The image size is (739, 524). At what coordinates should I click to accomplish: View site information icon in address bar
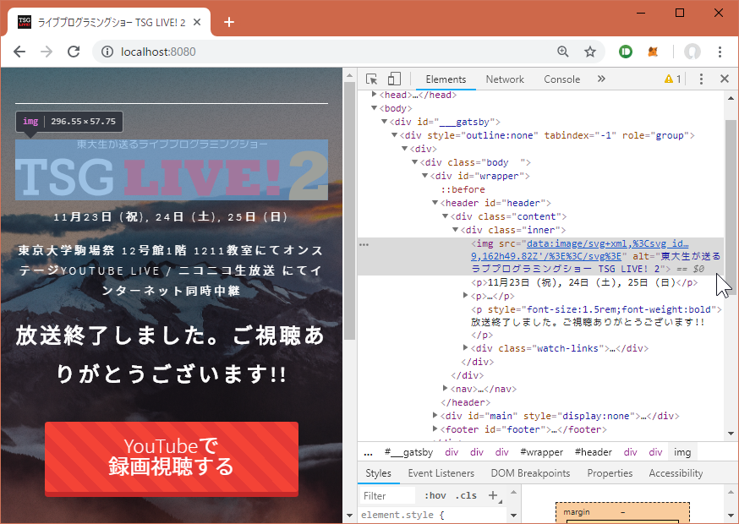107,52
